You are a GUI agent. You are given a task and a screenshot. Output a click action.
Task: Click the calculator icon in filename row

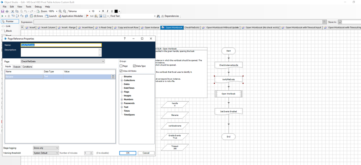pyautogui.click(x=113, y=77)
